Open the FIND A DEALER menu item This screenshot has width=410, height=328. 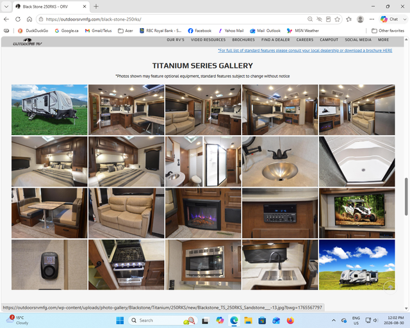275,40
